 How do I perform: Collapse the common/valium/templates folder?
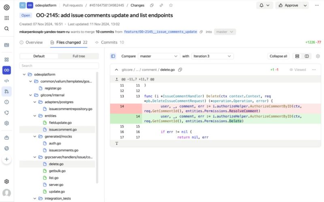31,81
